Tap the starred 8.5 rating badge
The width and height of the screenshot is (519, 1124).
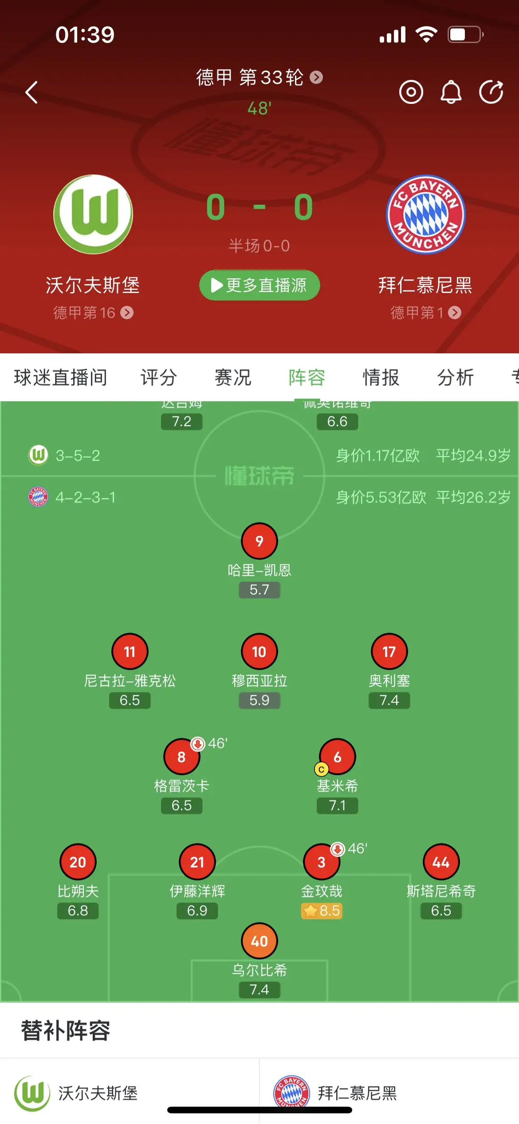click(x=322, y=911)
